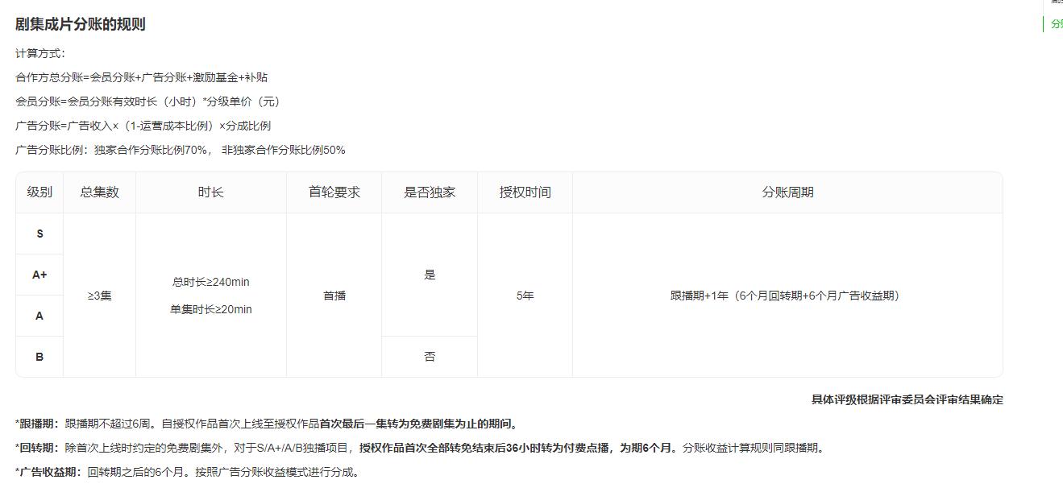Click the 5年 authorization duration cell
This screenshot has width=1063, height=488.
(525, 295)
